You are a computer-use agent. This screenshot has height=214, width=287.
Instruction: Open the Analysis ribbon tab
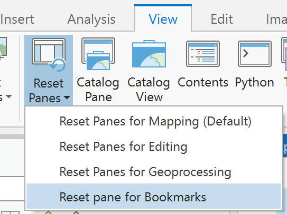pyautogui.click(x=91, y=19)
